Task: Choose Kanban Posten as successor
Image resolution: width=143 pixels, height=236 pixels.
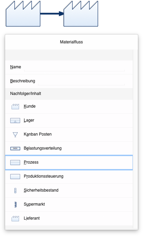Action: click(x=69, y=135)
